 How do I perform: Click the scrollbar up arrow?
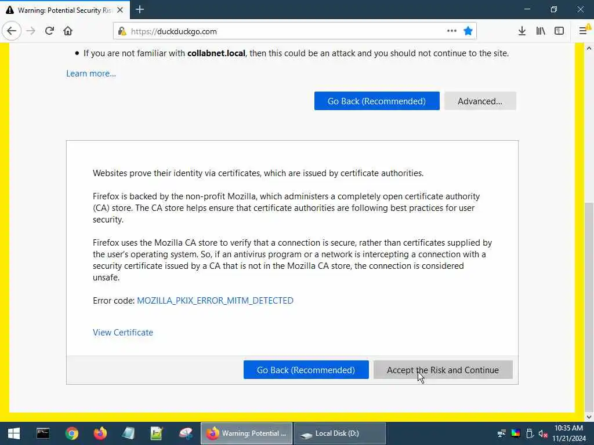click(x=589, y=48)
